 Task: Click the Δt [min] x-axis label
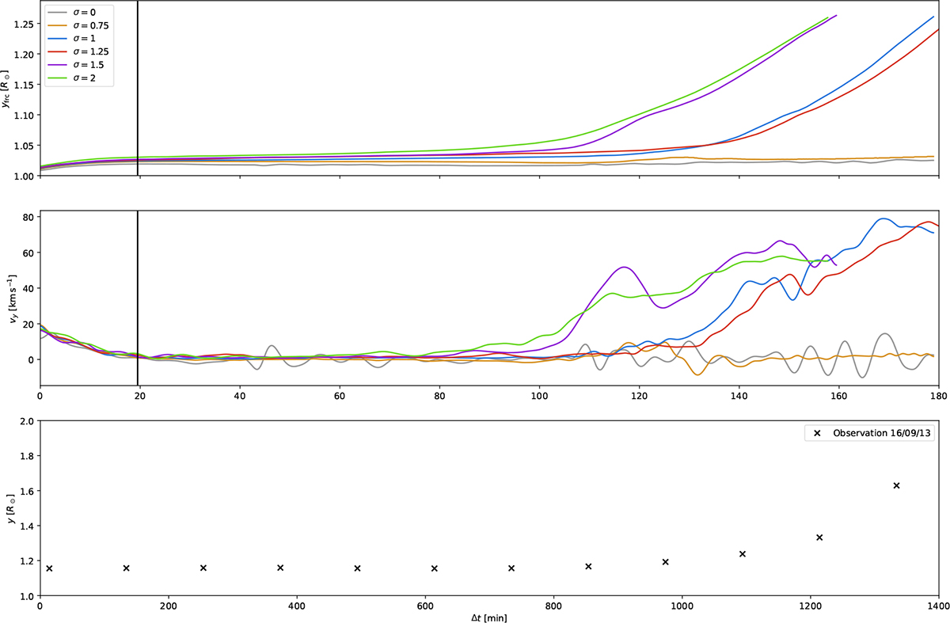coord(488,616)
